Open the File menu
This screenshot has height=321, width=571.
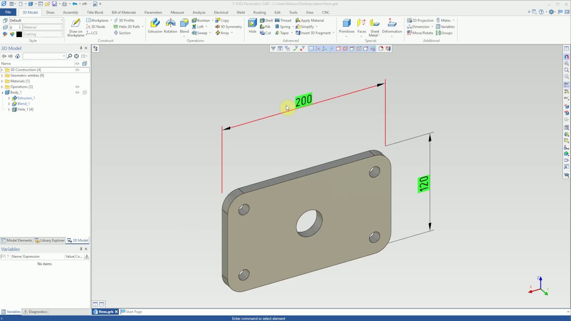pyautogui.click(x=8, y=12)
